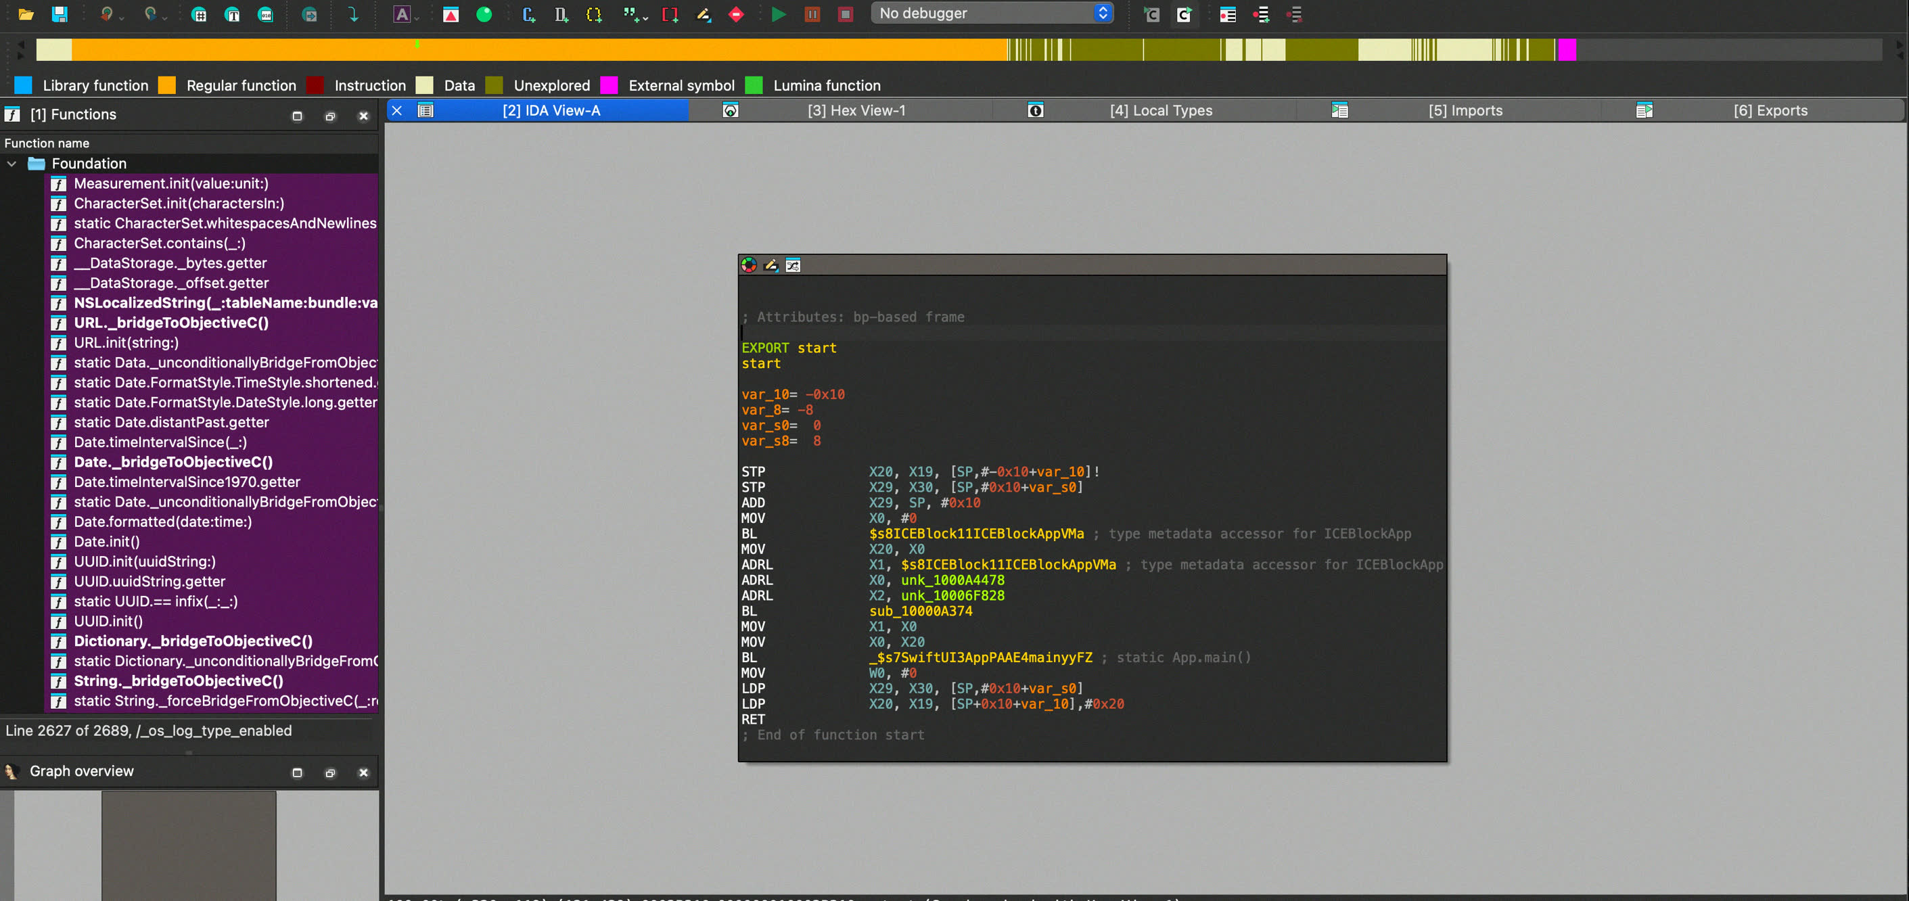Click the yellow pencil edit toolbar icon

704,14
